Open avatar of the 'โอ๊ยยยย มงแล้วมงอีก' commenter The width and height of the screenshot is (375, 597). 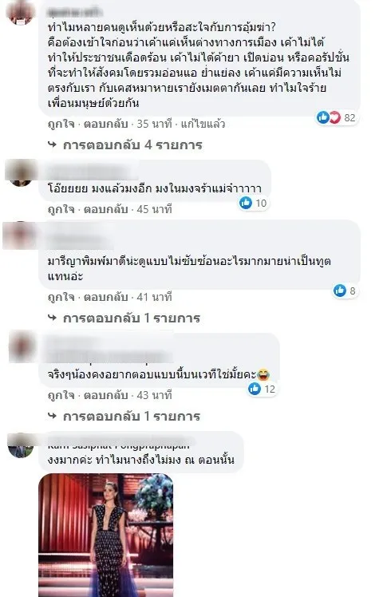click(x=21, y=173)
